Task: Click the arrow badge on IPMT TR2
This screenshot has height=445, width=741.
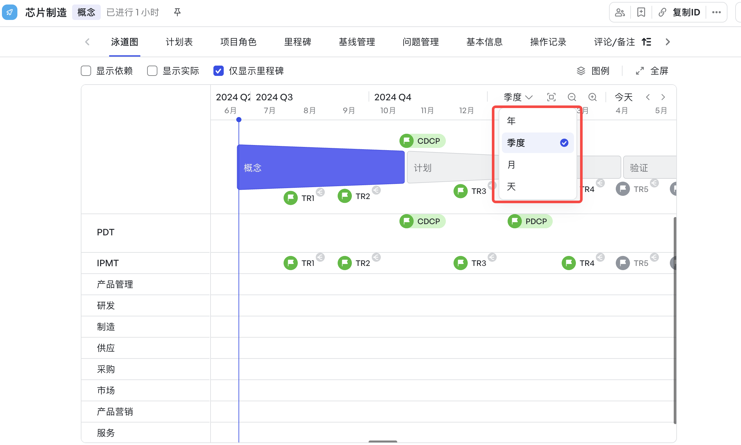Action: click(376, 257)
